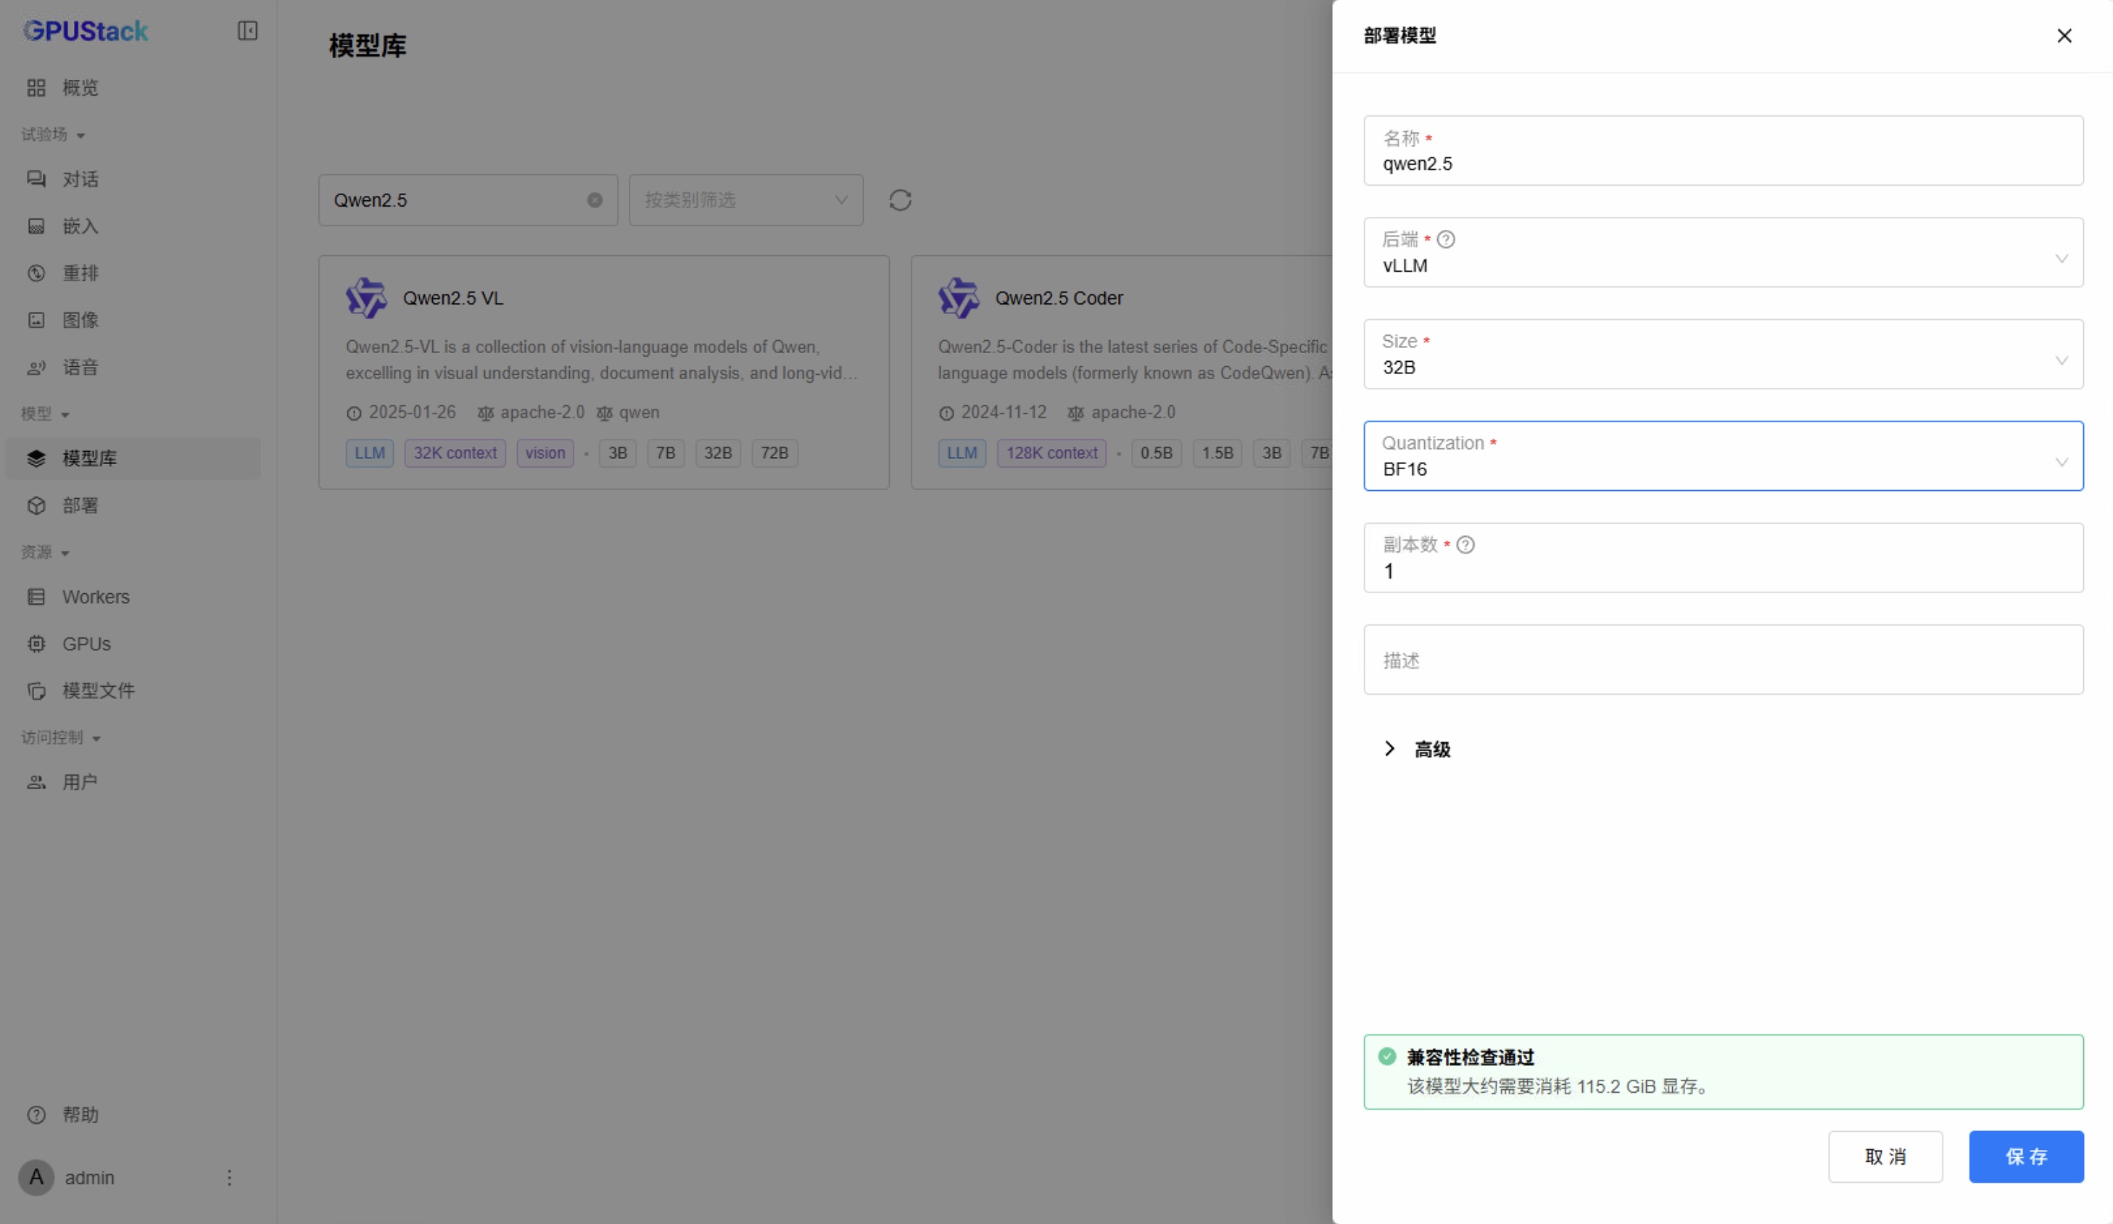Click the 描述 description input field
Viewport: 2113px width, 1224px height.
click(1723, 660)
